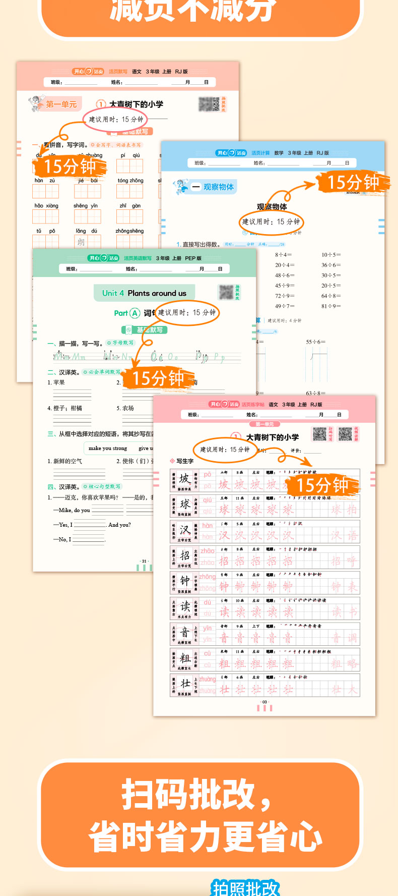
Task: Tap the pinyin shēng yīn writing box
Action: click(x=88, y=216)
